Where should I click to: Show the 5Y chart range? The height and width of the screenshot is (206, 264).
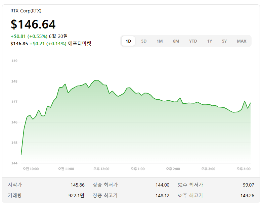(x=224, y=41)
